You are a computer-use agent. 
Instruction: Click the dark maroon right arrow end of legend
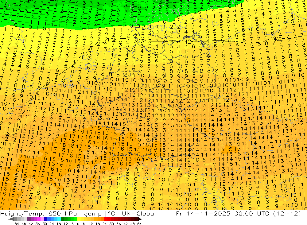tap(139, 219)
